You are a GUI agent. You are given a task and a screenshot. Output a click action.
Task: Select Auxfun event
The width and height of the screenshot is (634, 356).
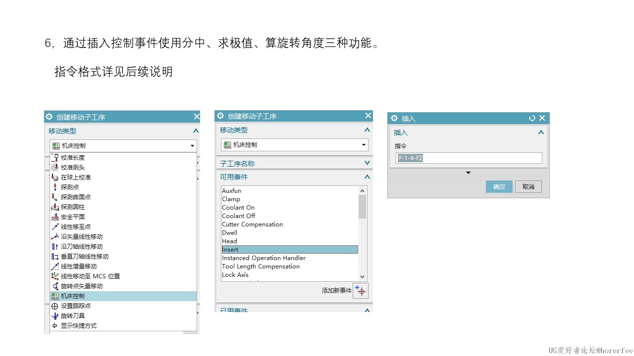[290, 191]
